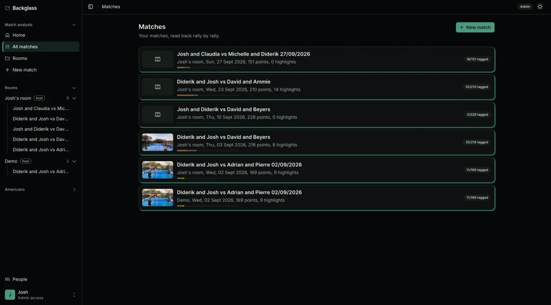551x305 pixels.
Task: Click the People icon in sidebar
Action: pos(7,279)
